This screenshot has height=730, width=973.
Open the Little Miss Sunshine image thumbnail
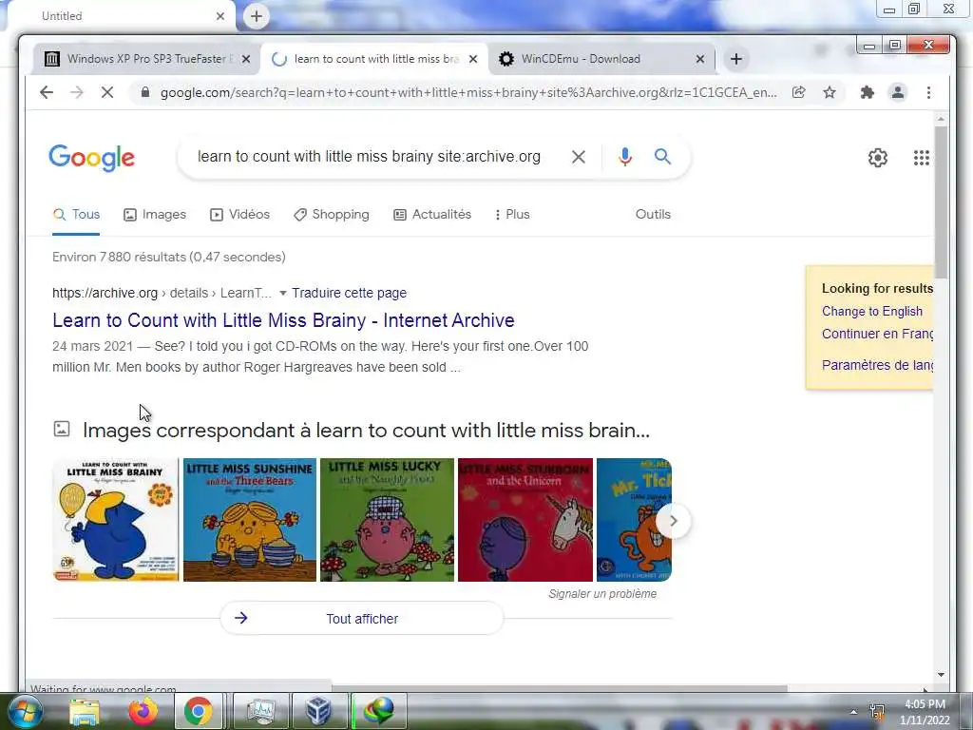click(x=250, y=520)
